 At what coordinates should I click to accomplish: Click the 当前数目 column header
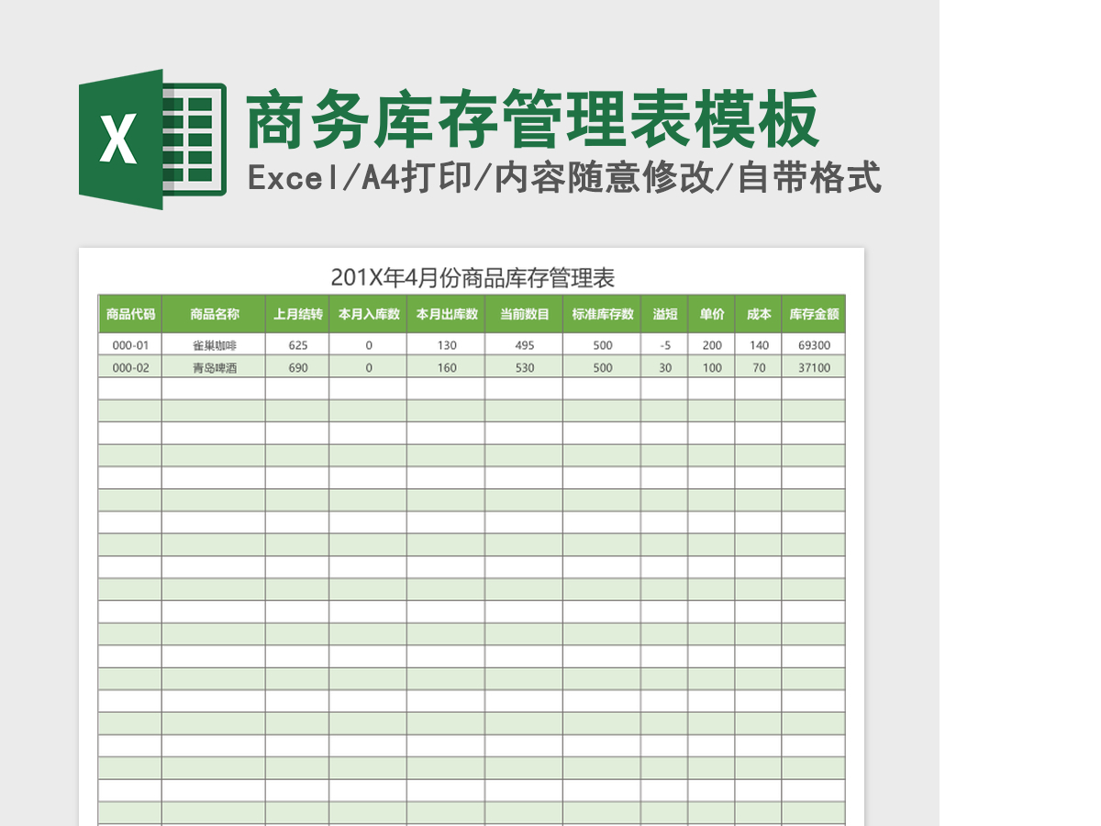pos(524,314)
